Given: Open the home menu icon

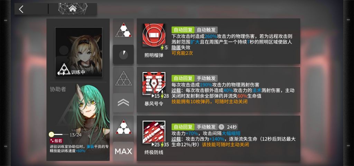Looking at the screenshot, I should [72, 9].
